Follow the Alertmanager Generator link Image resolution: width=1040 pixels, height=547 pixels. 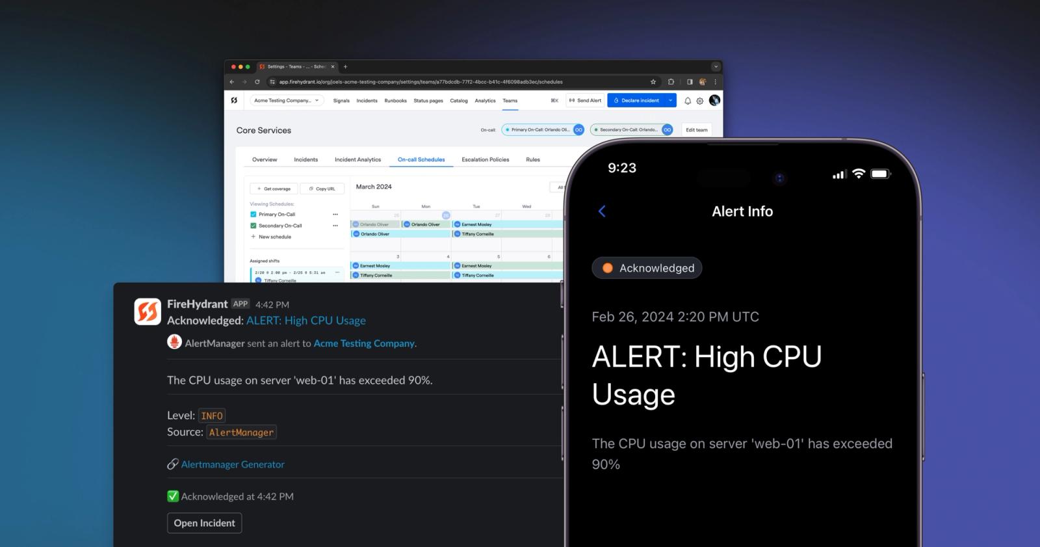pyautogui.click(x=233, y=464)
